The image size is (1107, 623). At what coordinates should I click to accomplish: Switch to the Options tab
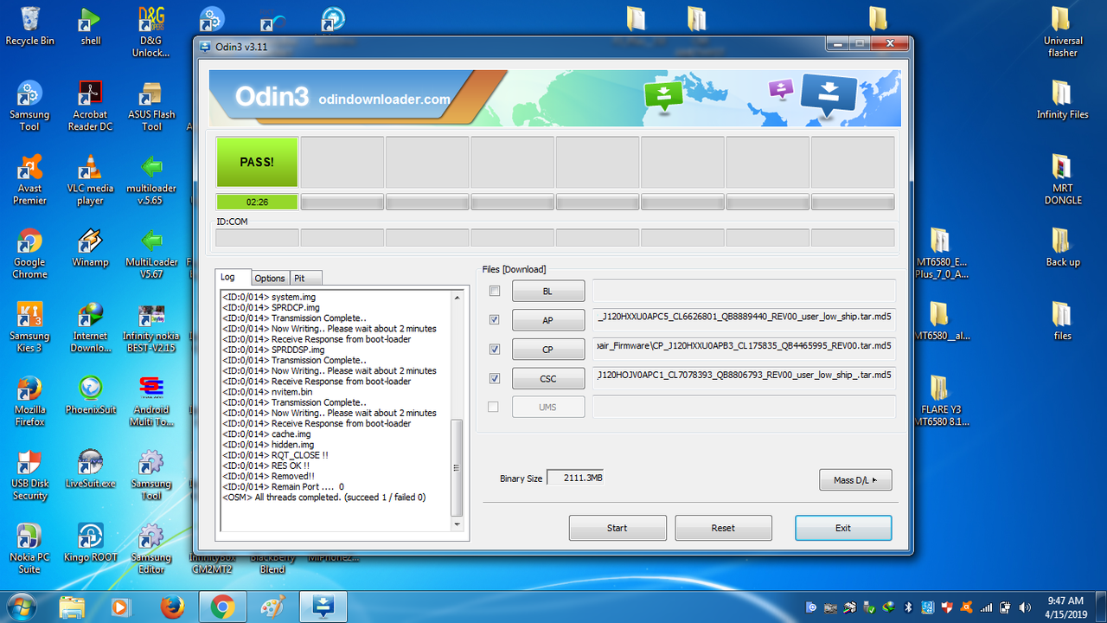270,278
